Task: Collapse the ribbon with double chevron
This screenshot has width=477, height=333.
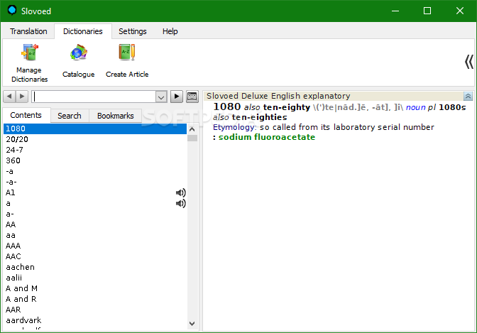Action: tap(468, 62)
